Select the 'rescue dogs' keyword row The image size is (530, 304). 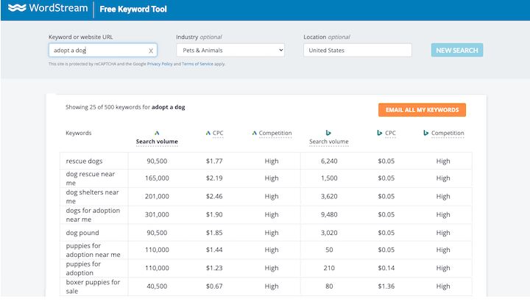click(85, 161)
